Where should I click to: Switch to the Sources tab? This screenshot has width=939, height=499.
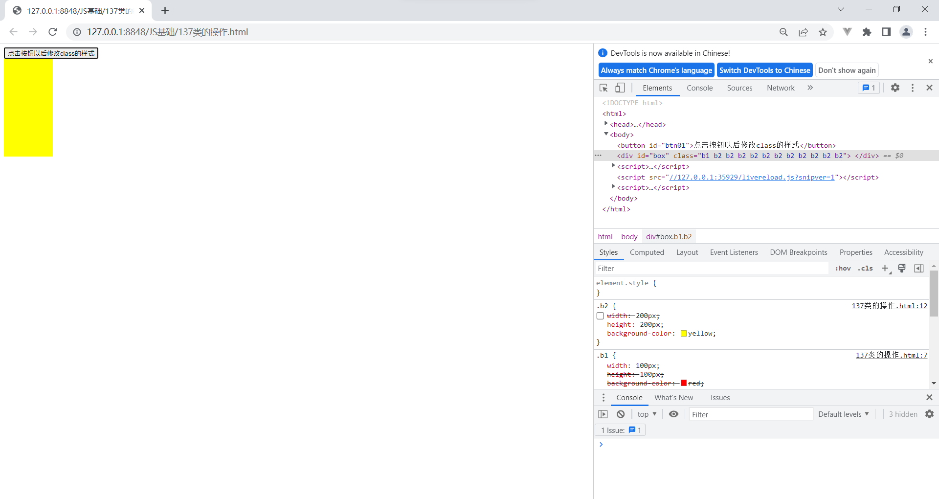739,88
